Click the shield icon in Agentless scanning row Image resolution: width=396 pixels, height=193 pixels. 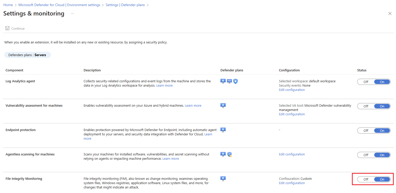pyautogui.click(x=229, y=154)
